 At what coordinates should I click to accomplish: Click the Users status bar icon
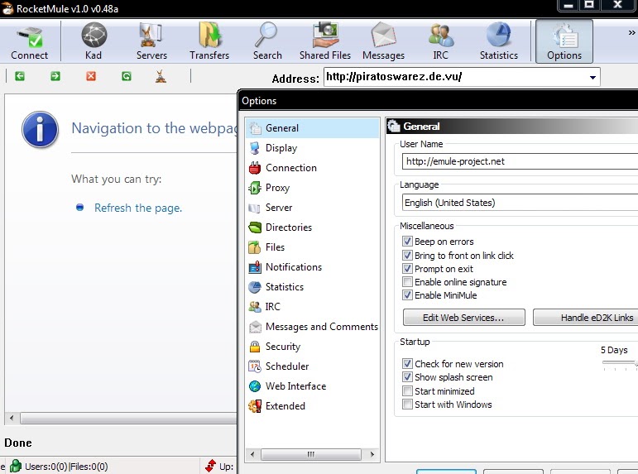click(x=16, y=466)
